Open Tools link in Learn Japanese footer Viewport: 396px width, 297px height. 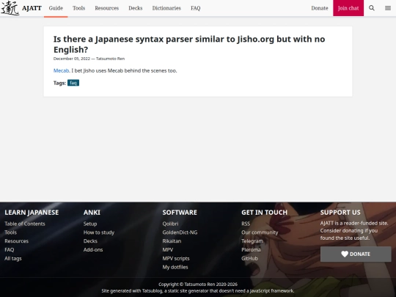pos(10,232)
